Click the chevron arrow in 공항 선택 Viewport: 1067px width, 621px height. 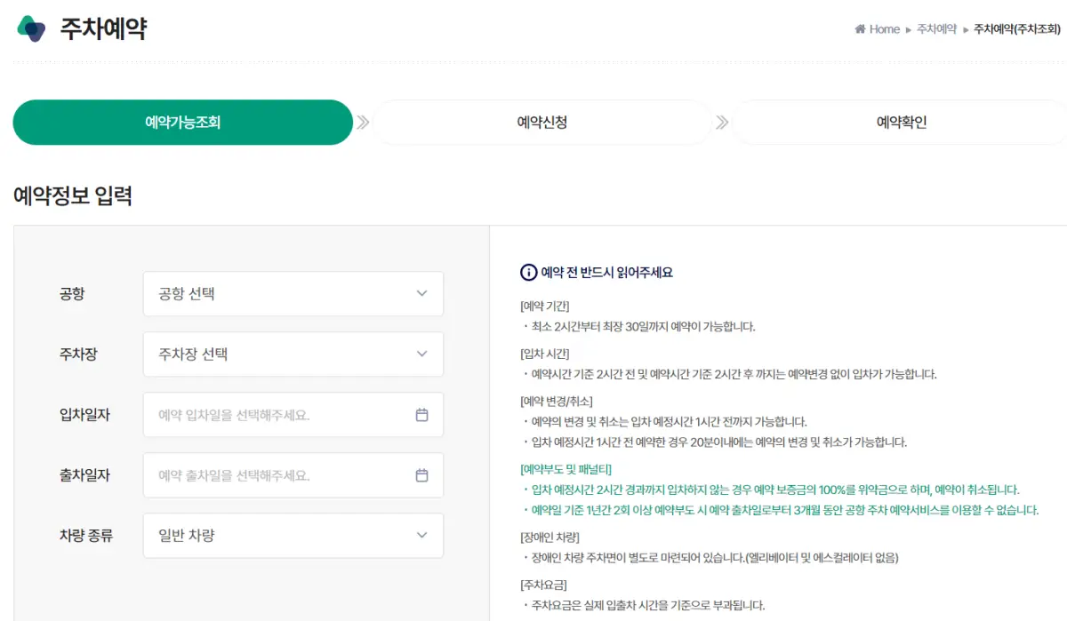[422, 294]
